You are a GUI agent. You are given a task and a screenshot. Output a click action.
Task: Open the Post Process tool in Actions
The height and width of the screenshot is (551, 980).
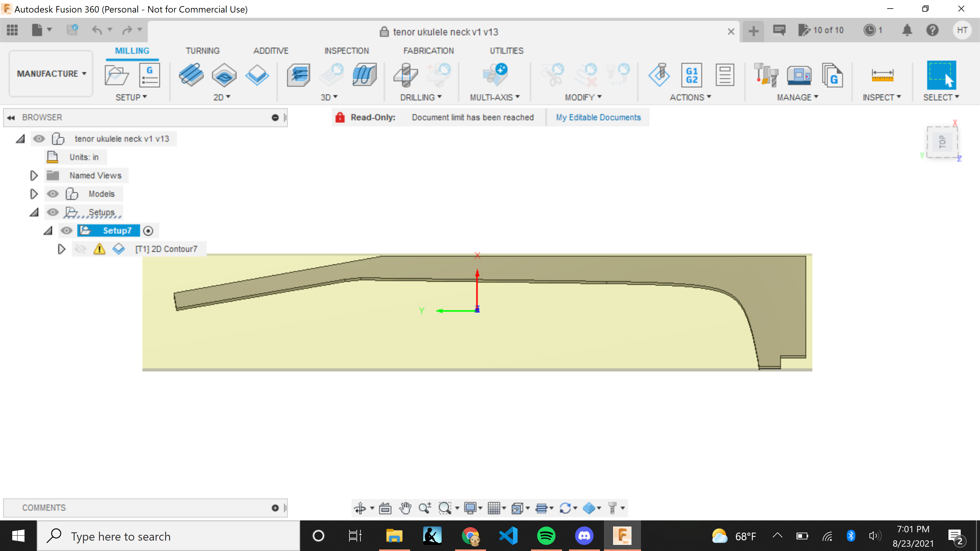tap(692, 75)
